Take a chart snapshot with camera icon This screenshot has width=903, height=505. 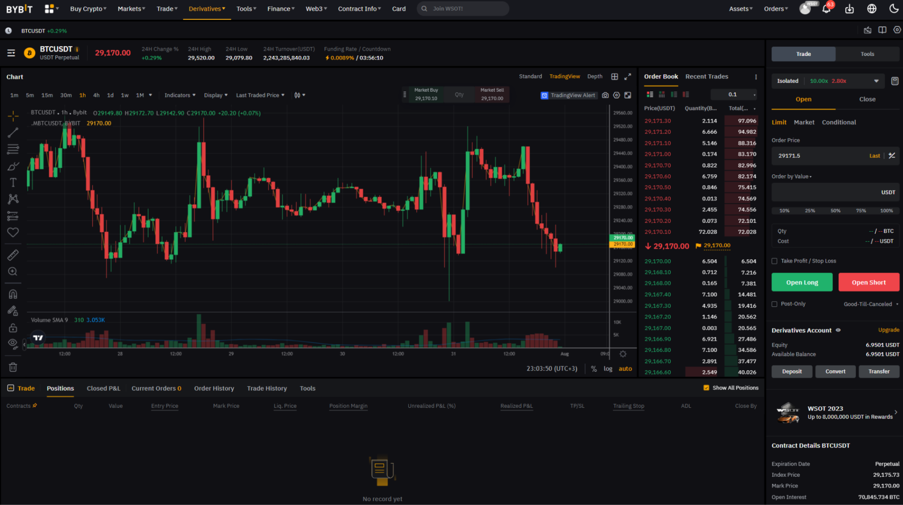[x=605, y=95]
